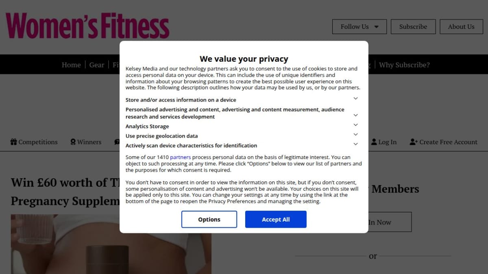Select Why Subscribe? in navigation bar
This screenshot has width=488, height=274.
(x=404, y=65)
